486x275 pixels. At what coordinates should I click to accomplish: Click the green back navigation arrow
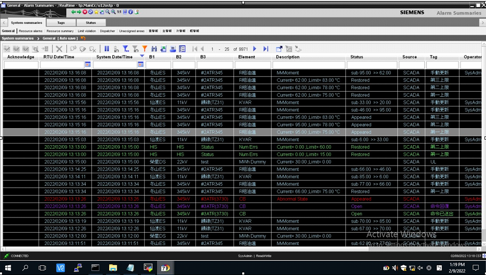pos(73,12)
